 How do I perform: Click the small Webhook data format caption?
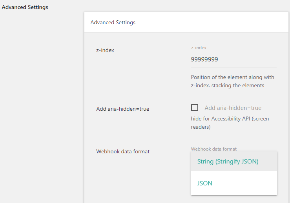(213, 149)
